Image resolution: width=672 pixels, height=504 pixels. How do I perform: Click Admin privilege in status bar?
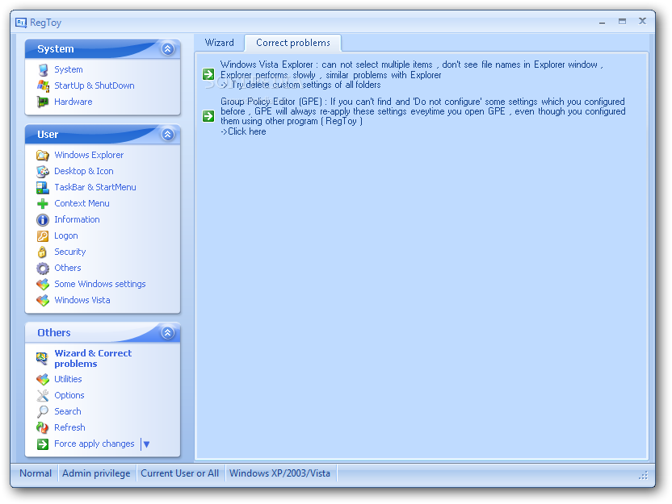(x=96, y=473)
